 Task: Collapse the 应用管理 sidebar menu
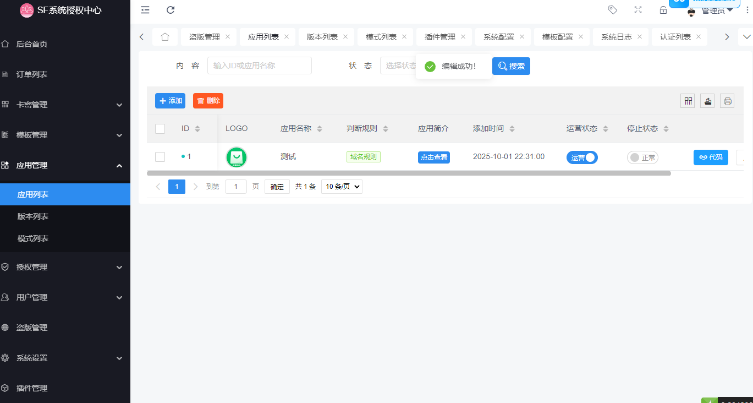tap(65, 165)
